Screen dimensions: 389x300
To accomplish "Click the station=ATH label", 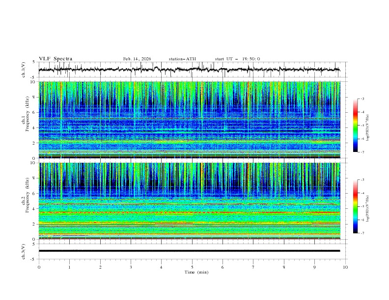I will (182, 59).
